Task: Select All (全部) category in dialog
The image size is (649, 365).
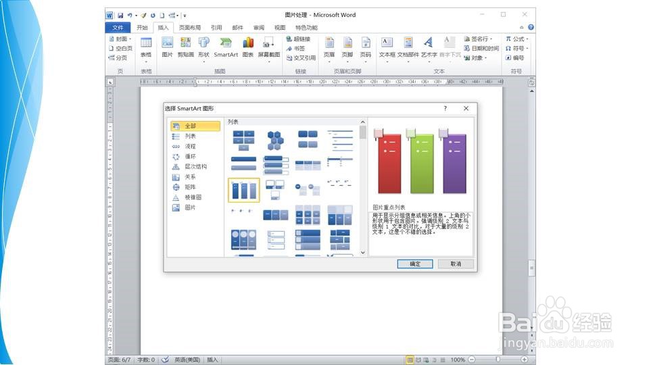Action: (195, 126)
